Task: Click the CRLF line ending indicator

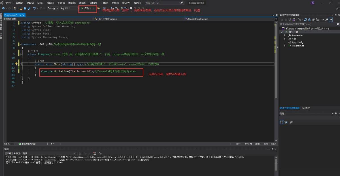Action: (x=273, y=144)
